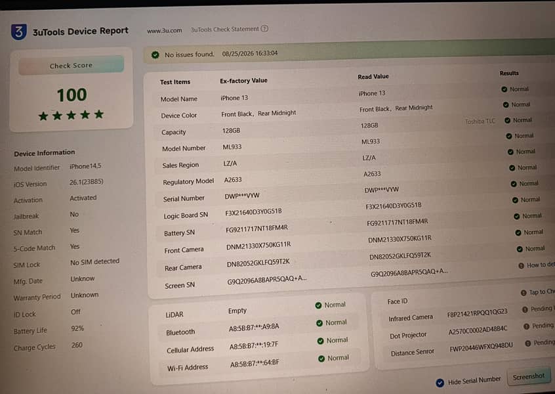Click the Screenshot button

coord(529,377)
